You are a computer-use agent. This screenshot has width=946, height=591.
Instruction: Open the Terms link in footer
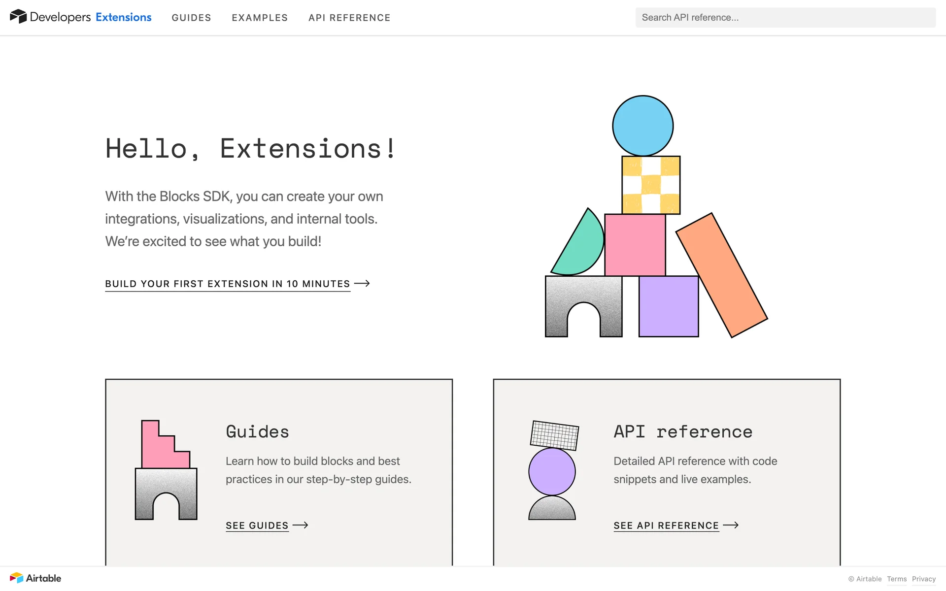[896, 579]
